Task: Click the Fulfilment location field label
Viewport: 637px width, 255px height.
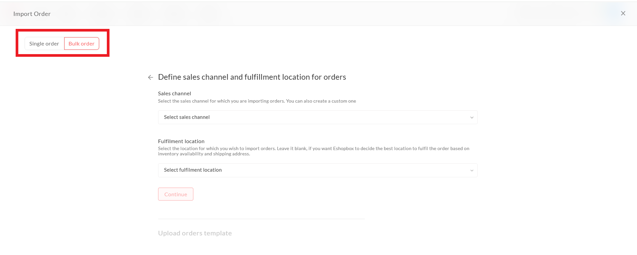Action: point(181,141)
